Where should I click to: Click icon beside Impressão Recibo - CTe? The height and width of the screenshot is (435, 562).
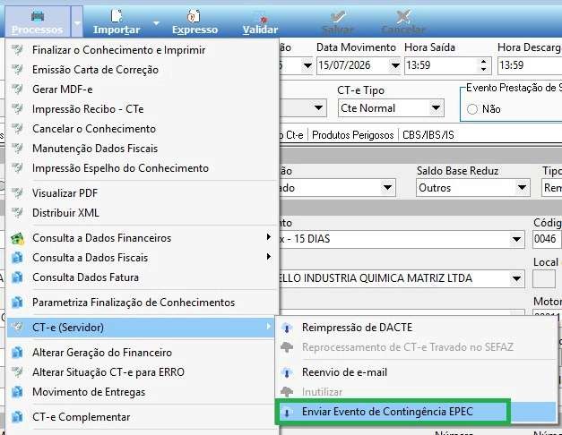pos(17,108)
